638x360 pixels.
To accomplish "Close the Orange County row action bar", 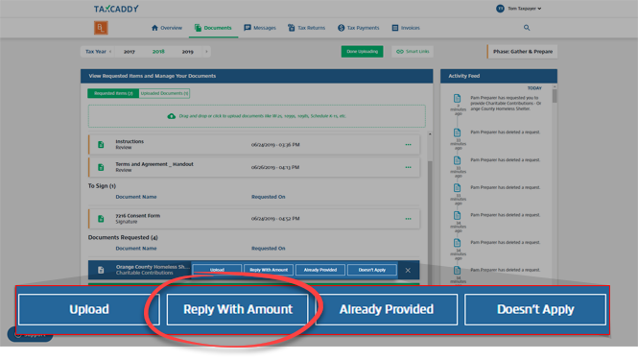I will point(408,271).
